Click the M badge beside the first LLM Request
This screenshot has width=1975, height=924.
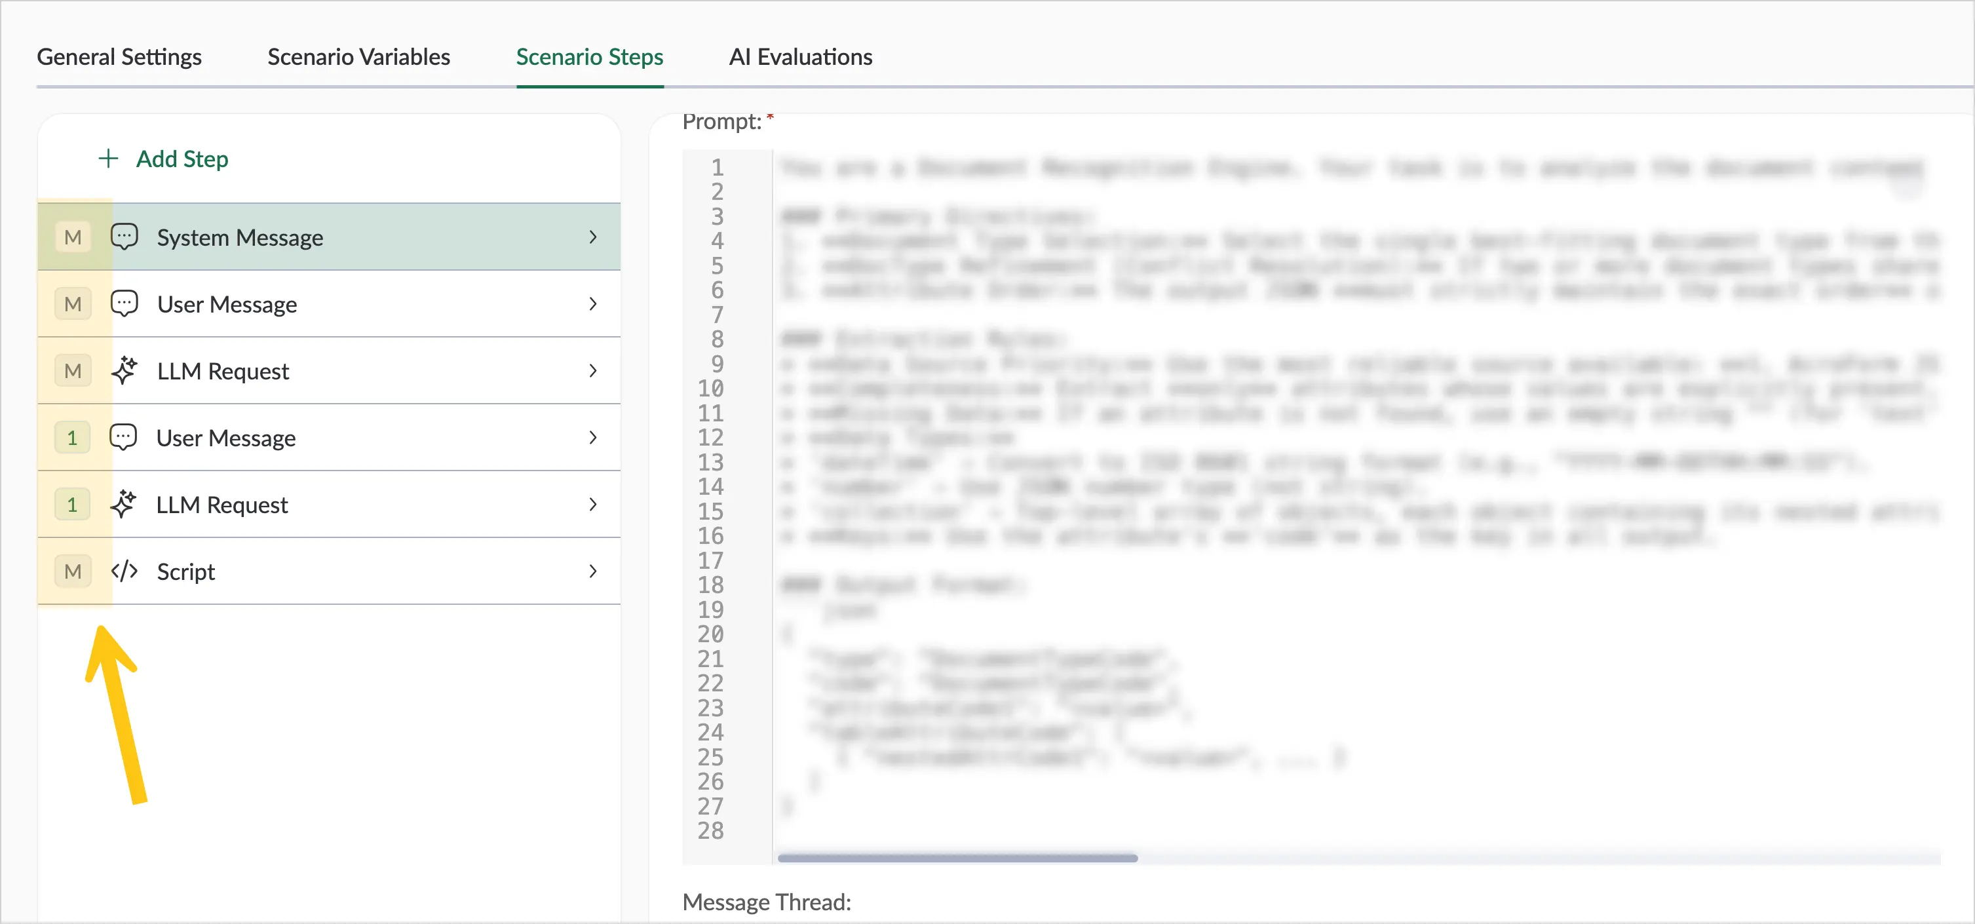point(73,370)
